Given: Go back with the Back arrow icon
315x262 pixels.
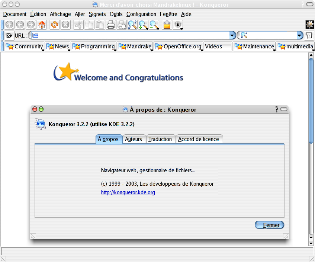Looking at the screenshot, I should tap(20, 25).
